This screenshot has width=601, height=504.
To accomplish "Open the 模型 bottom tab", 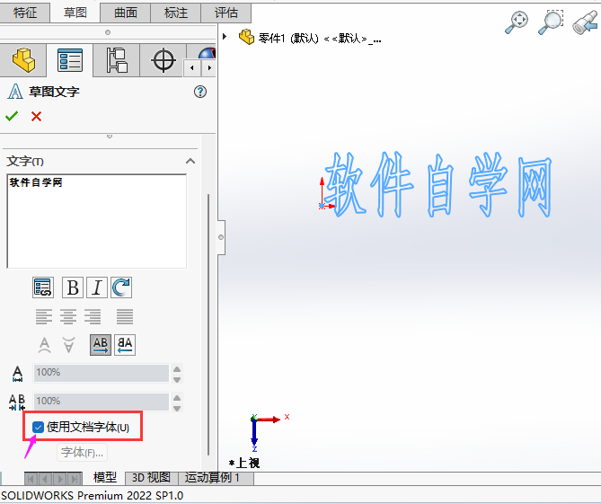I will tap(104, 478).
